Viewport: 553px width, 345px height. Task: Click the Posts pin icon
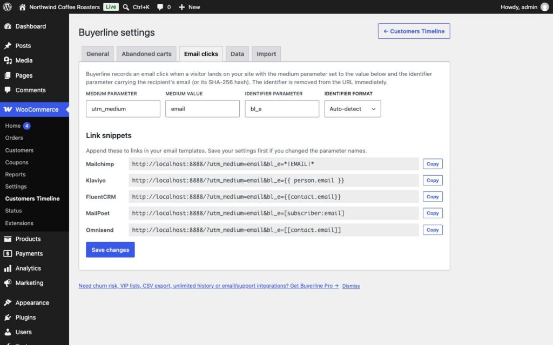[x=8, y=46]
